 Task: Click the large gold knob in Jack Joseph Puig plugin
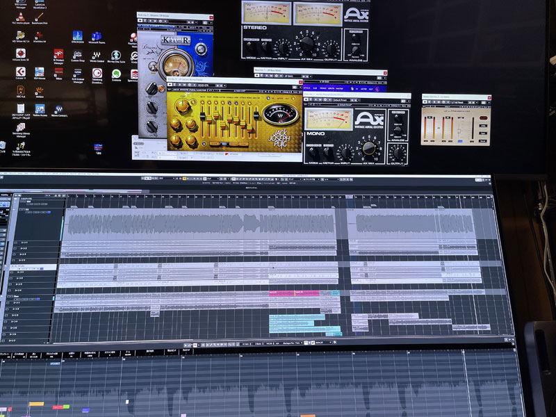coord(182,106)
